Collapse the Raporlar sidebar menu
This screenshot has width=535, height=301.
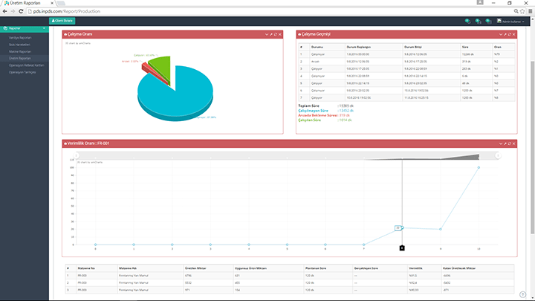44,28
